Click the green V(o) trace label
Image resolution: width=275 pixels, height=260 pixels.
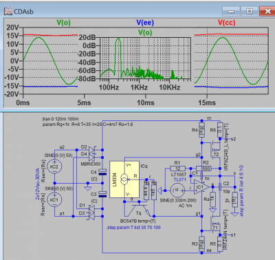pos(63,23)
